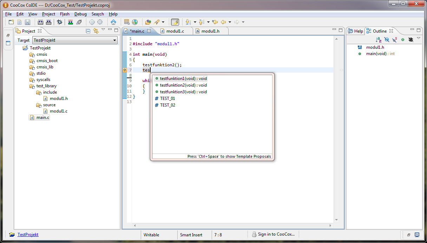
Task: Click the TestProjekt link in status bar
Action: tap(28, 235)
